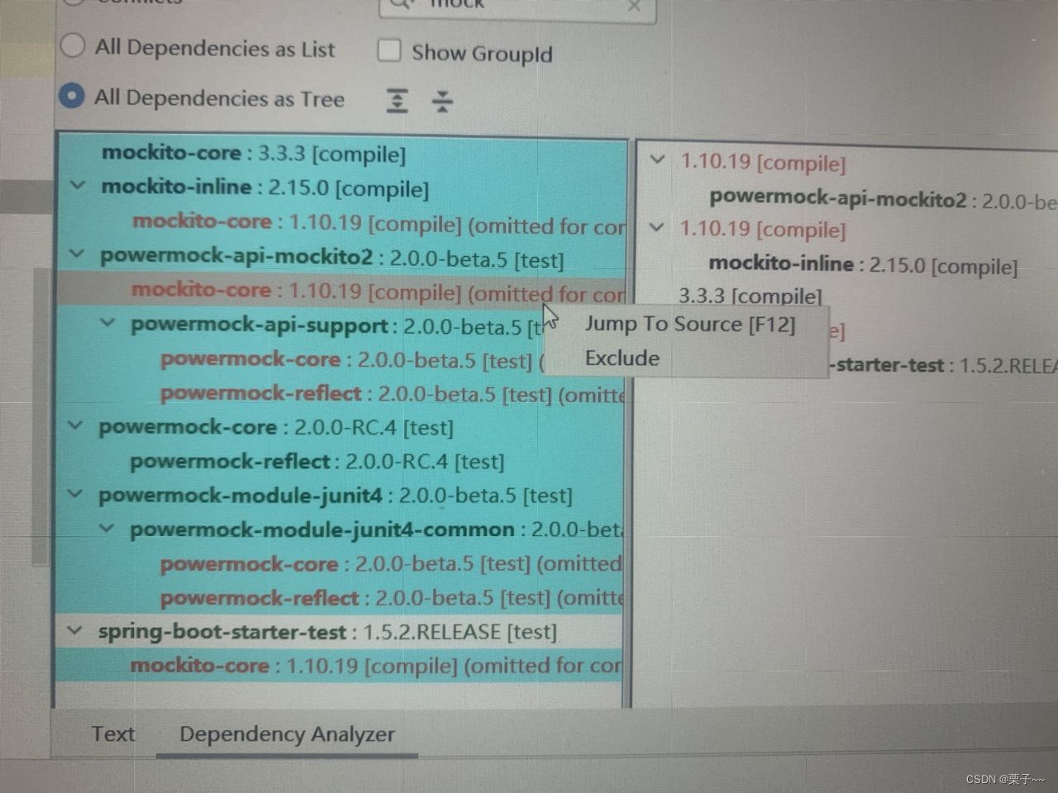This screenshot has height=793, width=1058.
Task: Select powermock-core beta.5 under powermock-api-support
Action: click(341, 359)
